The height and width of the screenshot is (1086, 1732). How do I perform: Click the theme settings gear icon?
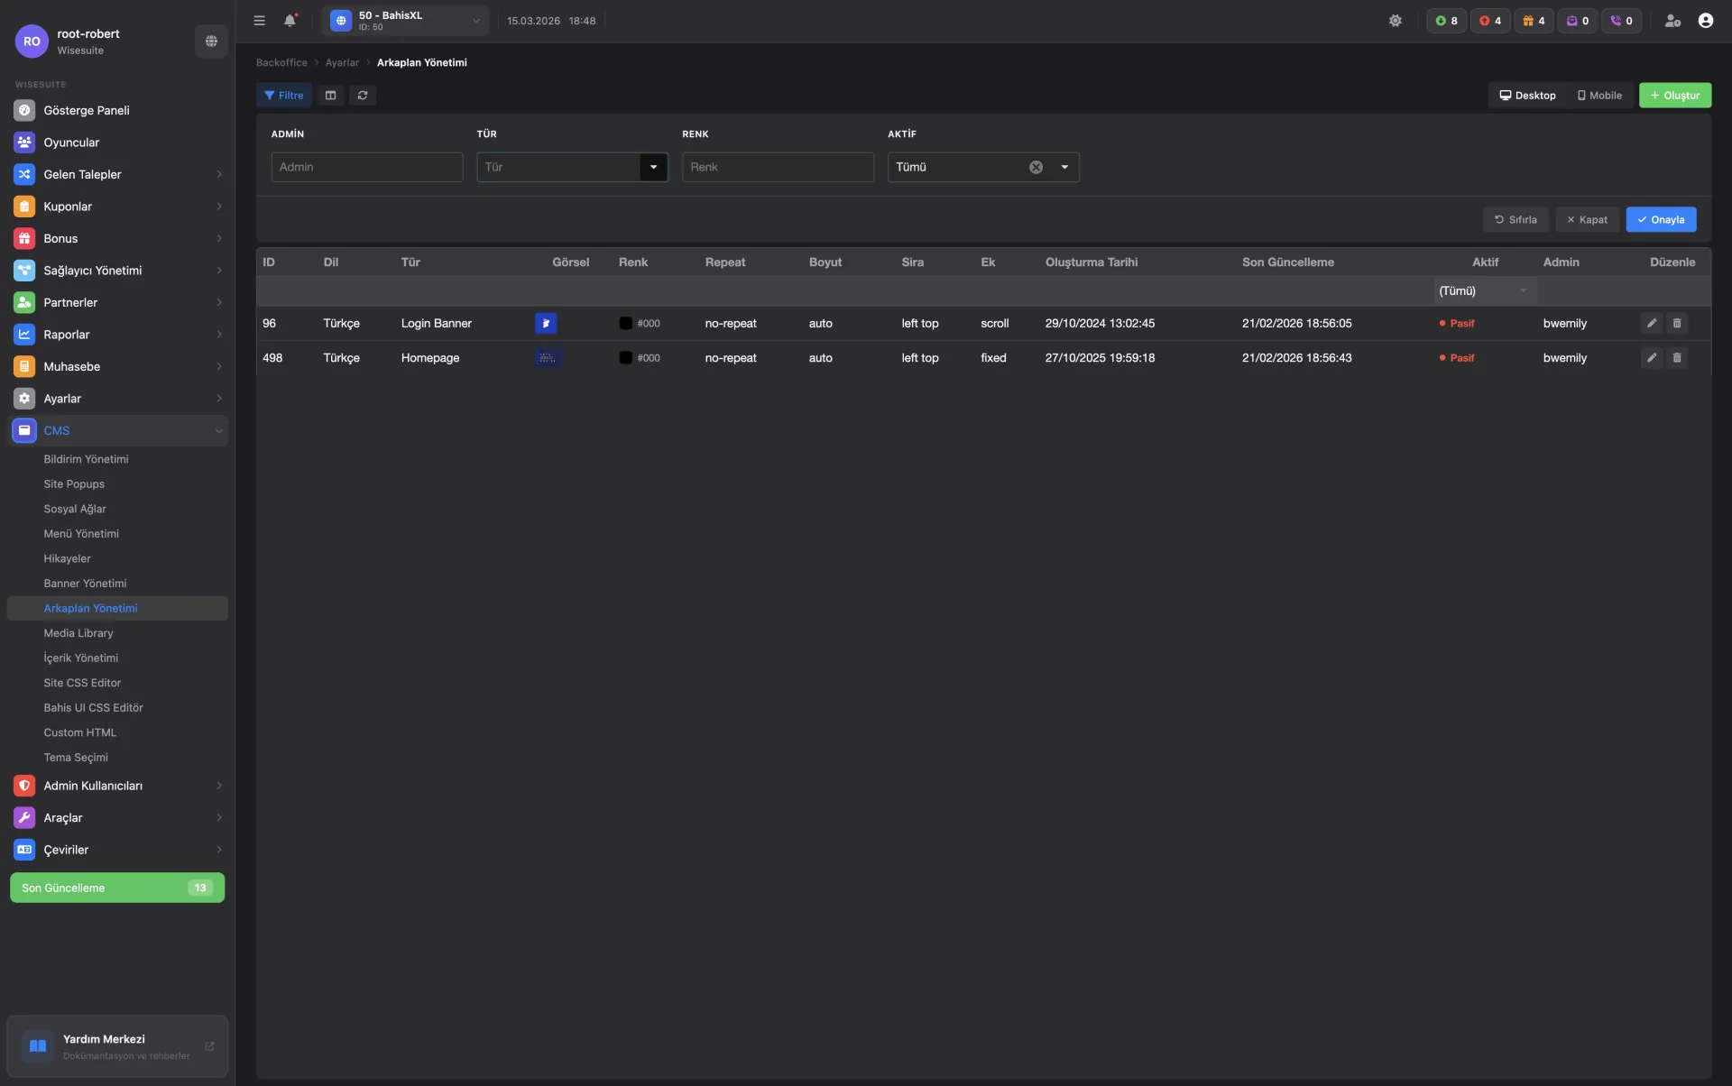pos(1395,21)
